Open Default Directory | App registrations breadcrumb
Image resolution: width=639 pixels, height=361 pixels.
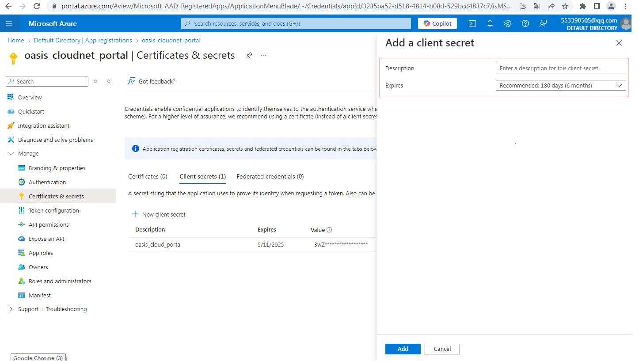click(x=83, y=40)
